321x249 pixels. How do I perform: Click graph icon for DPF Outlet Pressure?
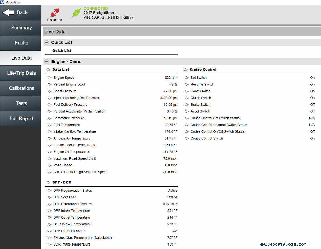(49, 231)
